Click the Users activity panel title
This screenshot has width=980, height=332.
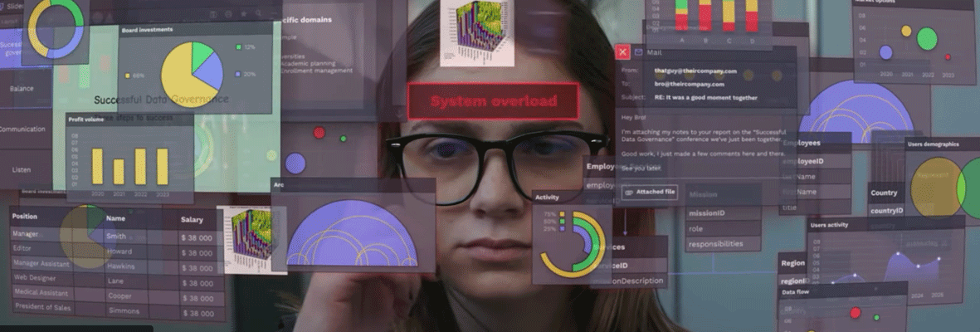[x=829, y=224]
